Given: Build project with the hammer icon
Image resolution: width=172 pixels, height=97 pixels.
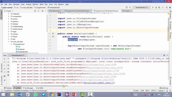Looking at the screenshot, I should [x=130, y=8].
